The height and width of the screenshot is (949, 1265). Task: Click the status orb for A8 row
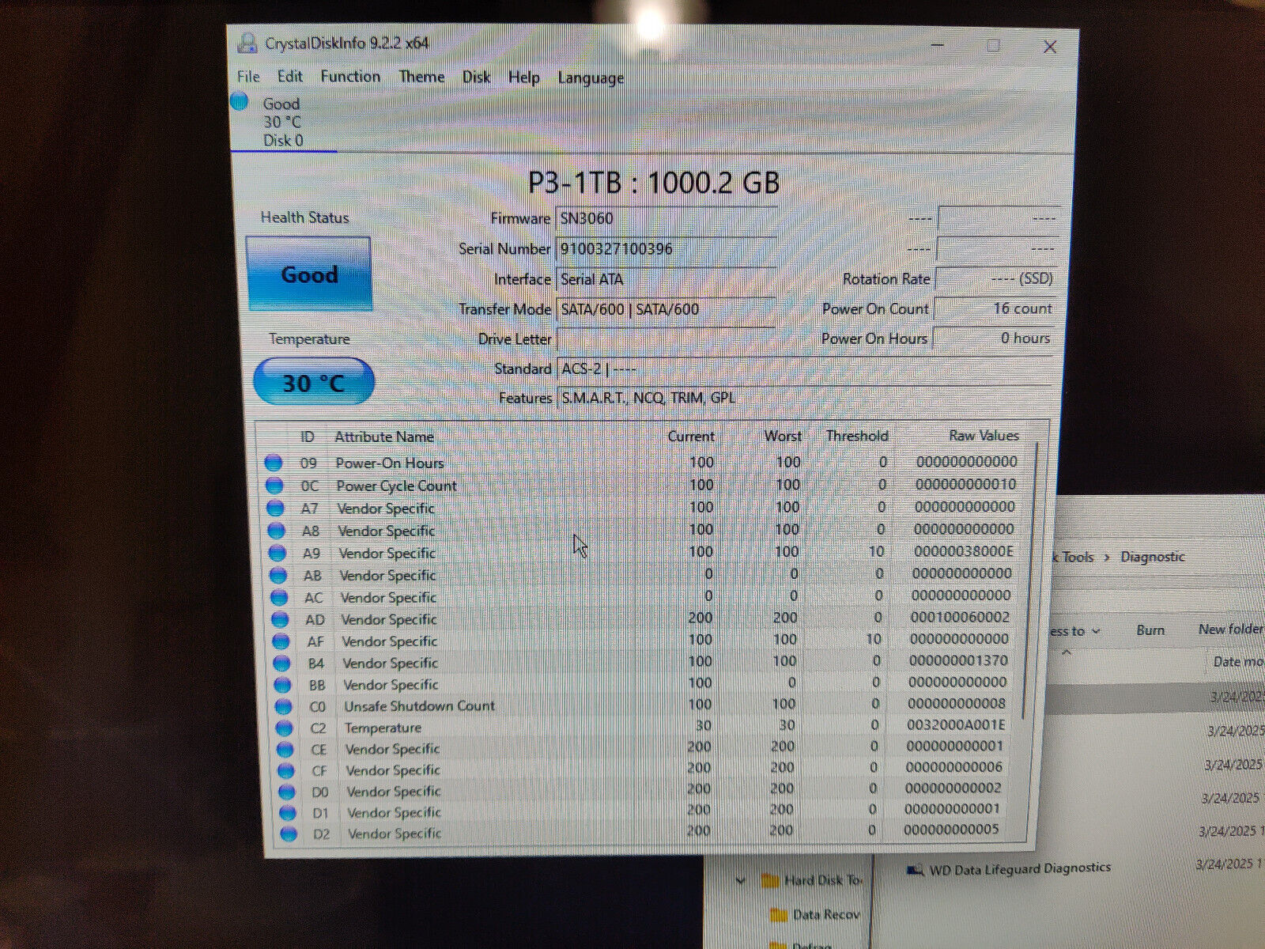276,530
